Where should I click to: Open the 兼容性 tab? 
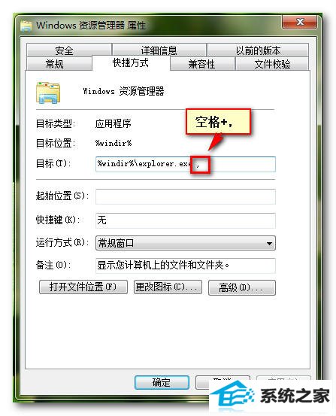coord(202,64)
